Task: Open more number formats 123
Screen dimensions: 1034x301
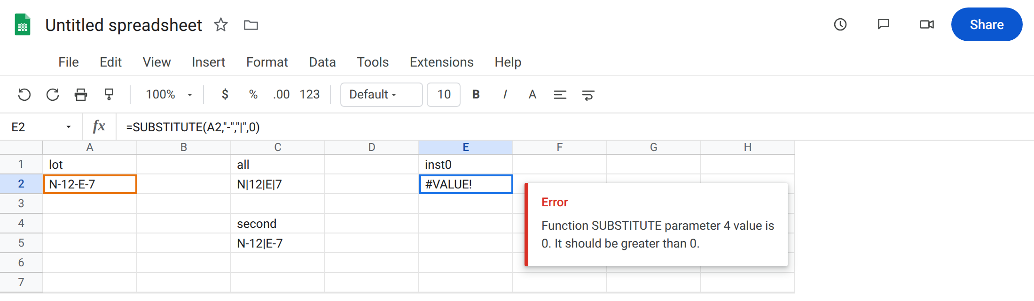Action: tap(310, 95)
